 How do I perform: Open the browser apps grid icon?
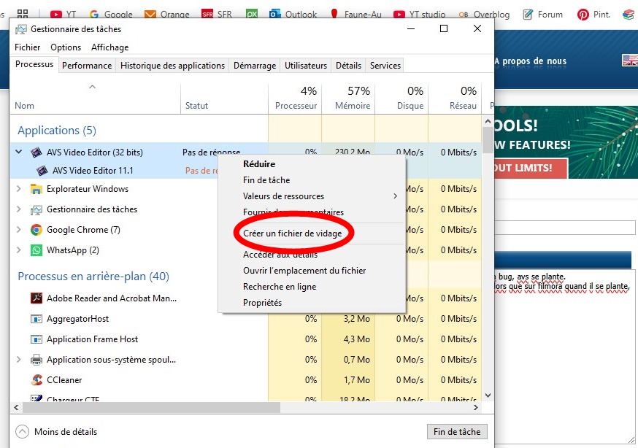[x=23, y=15]
